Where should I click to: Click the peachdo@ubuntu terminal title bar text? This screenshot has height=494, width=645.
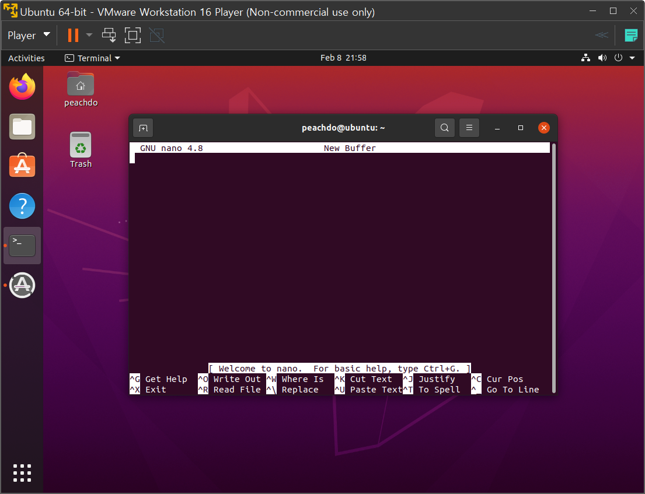pyautogui.click(x=343, y=128)
